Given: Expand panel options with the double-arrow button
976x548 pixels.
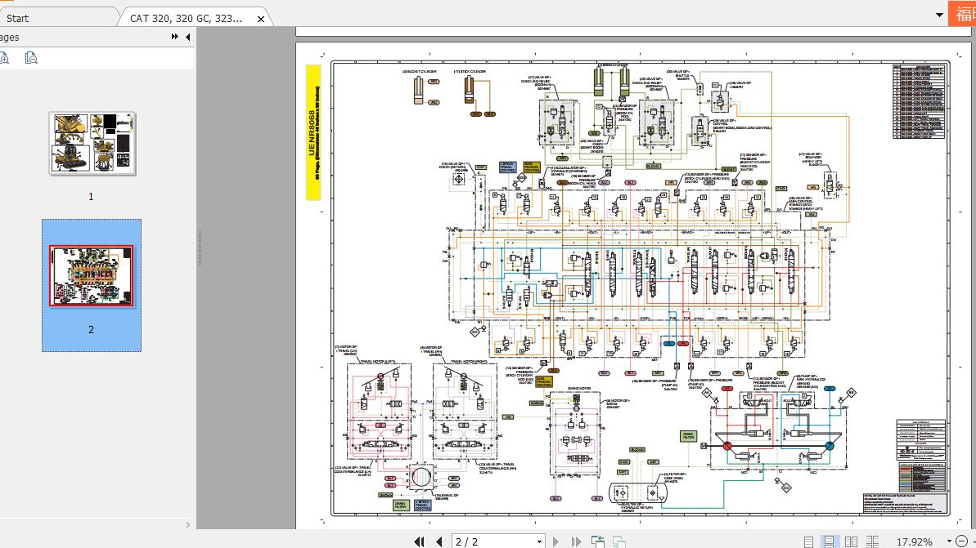Looking at the screenshot, I should pos(174,36).
